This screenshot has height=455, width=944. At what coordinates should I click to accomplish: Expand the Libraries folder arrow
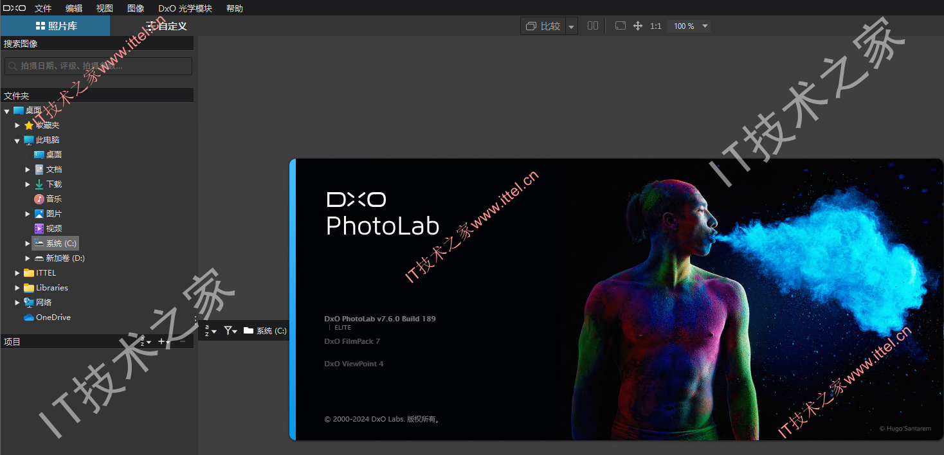[17, 288]
